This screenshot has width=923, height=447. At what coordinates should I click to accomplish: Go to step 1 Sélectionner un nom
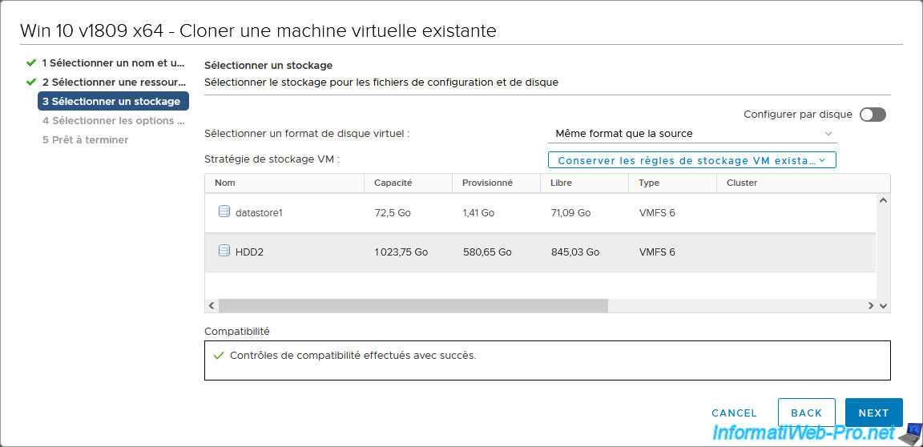(114, 62)
